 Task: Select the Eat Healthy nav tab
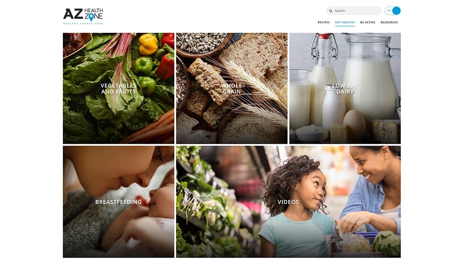tap(345, 22)
